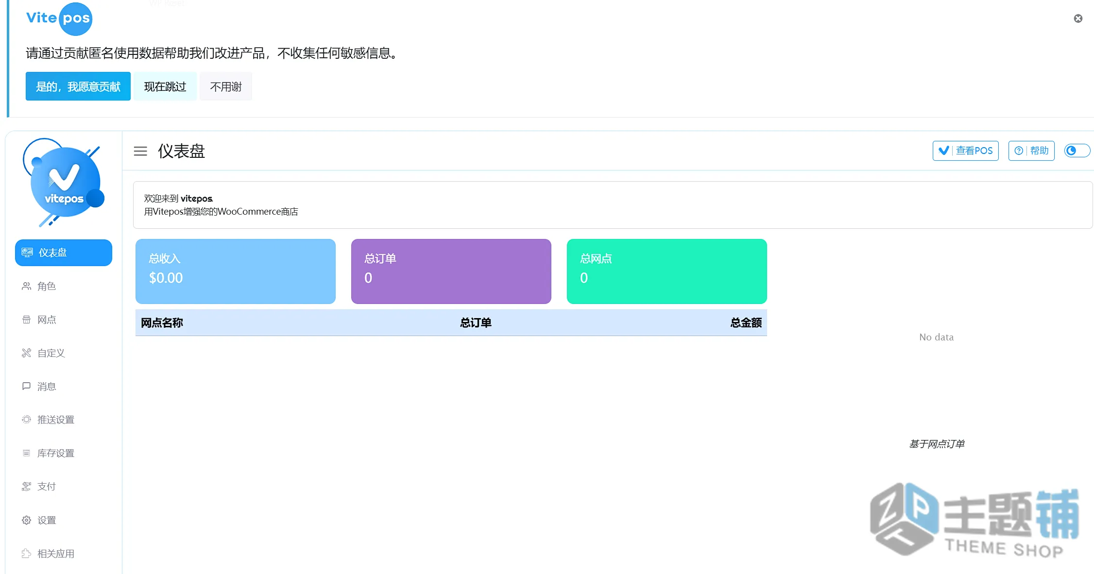Click 是的，我愿意贡献 button
The image size is (1094, 574).
tap(78, 86)
